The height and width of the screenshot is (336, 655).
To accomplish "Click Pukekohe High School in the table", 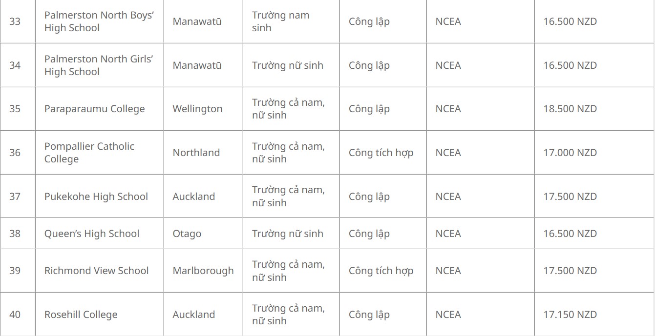I will (x=96, y=197).
